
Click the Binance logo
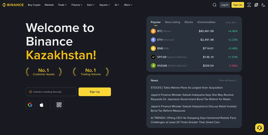pos(13,5)
